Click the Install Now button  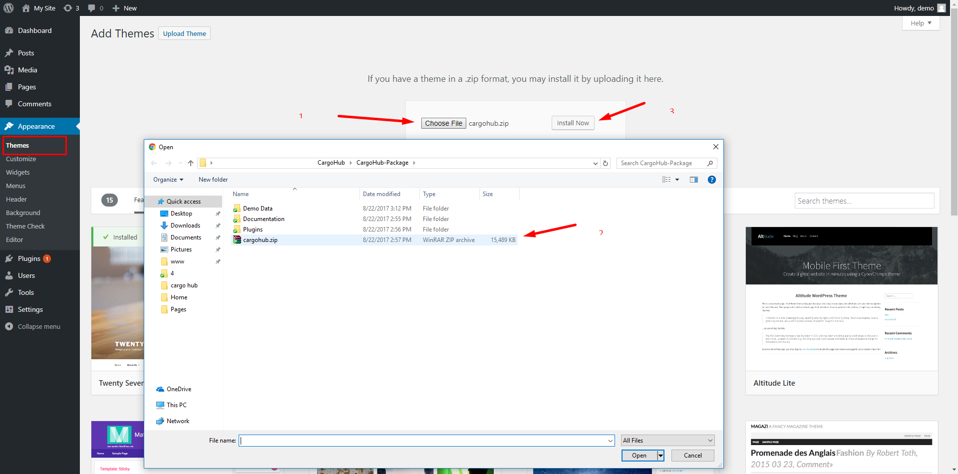(573, 123)
